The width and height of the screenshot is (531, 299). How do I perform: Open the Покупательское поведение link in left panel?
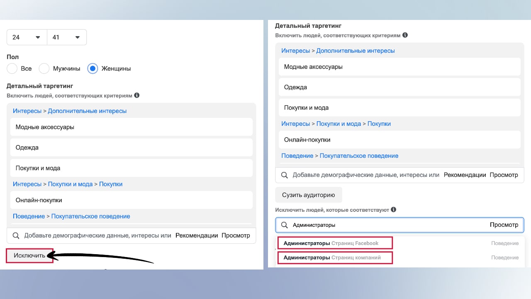90,216
